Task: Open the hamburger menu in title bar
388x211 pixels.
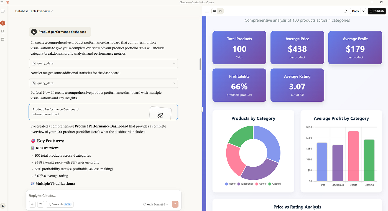Action: tap(2, 2)
